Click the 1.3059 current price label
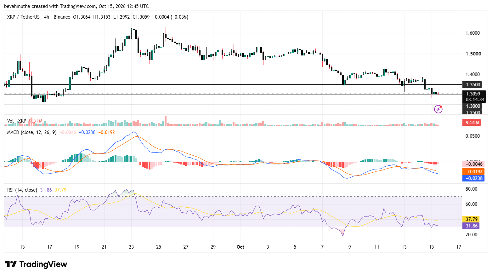Viewport: 492px width, 276px height. click(x=473, y=94)
